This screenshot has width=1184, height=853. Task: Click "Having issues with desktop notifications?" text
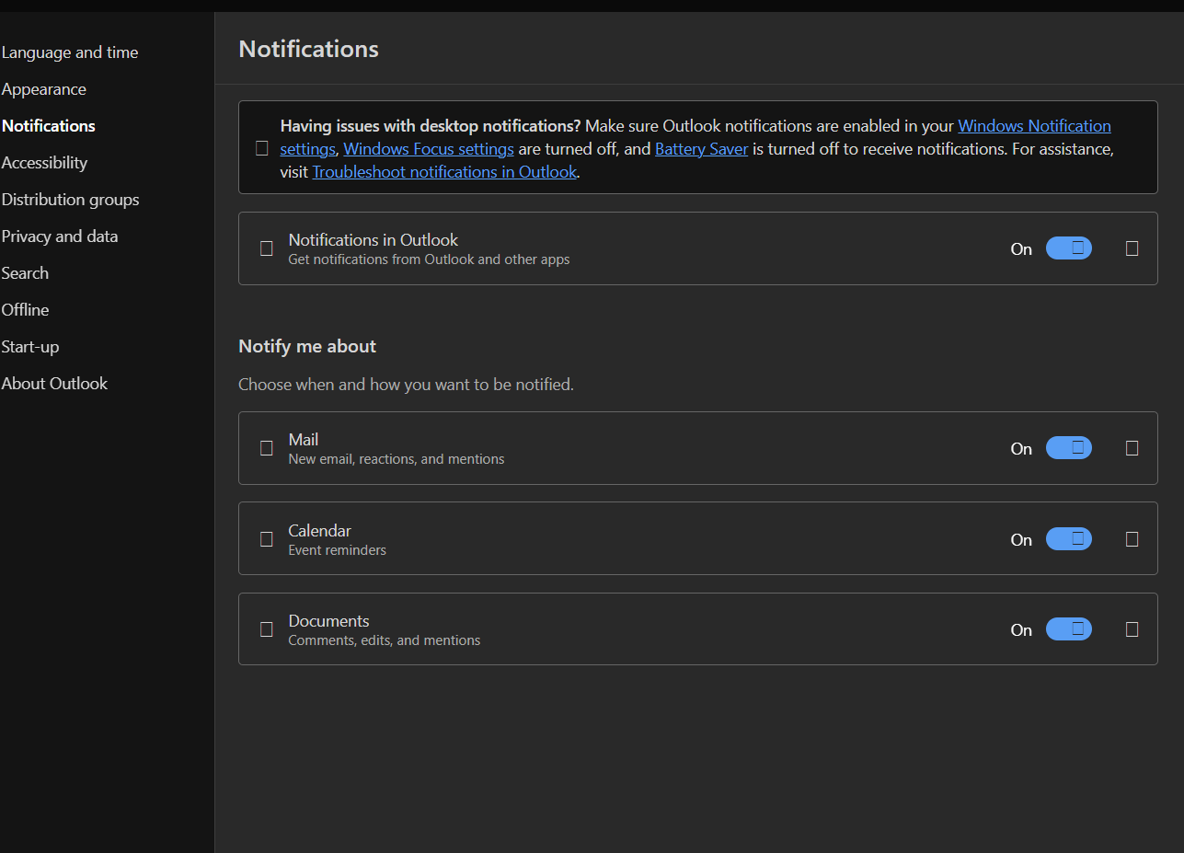(431, 126)
